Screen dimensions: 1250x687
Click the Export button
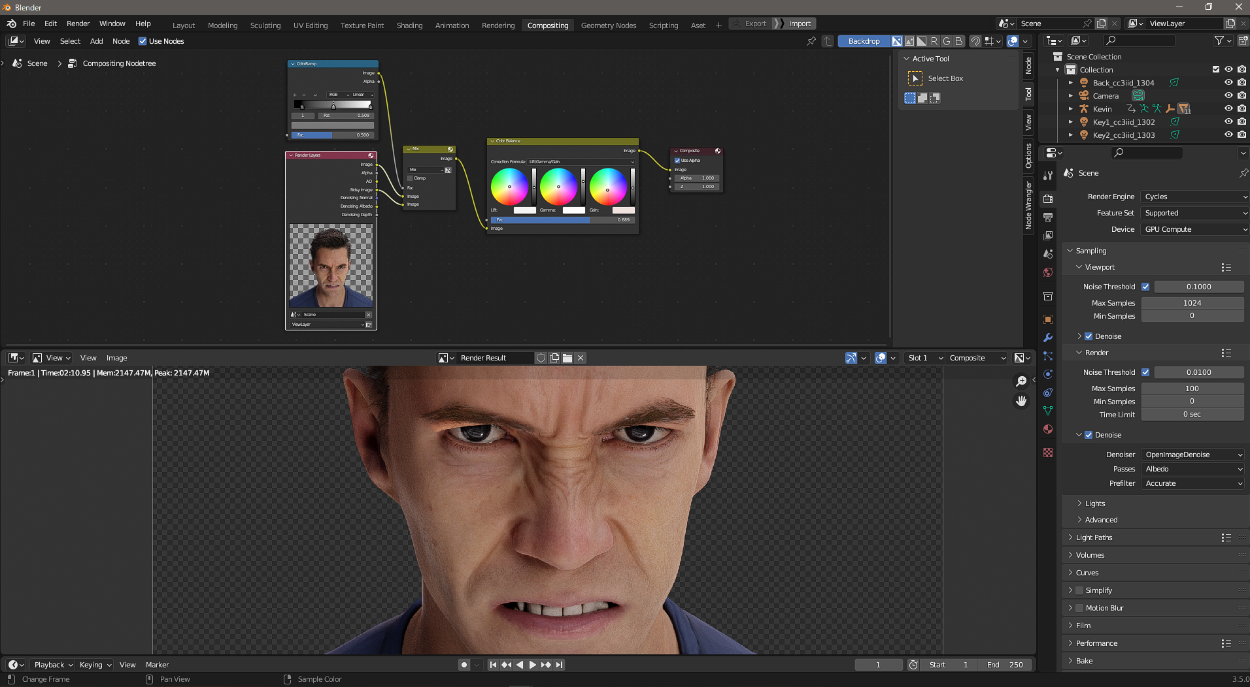point(750,24)
